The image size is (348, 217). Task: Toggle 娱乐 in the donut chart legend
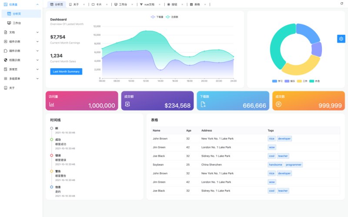(x=290, y=81)
